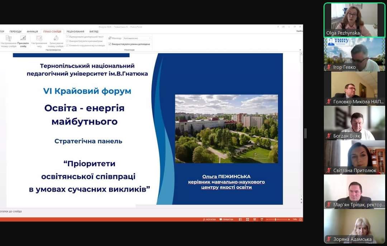Open 'Настроювання показу слайдів' setup icon
This screenshot has width=387, height=246.
[x=9, y=39]
